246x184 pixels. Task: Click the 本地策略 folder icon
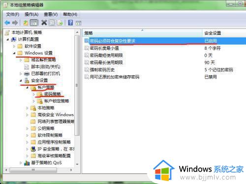point(33,108)
